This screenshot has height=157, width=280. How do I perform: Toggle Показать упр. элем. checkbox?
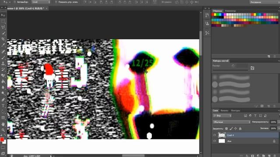coord(56,2)
